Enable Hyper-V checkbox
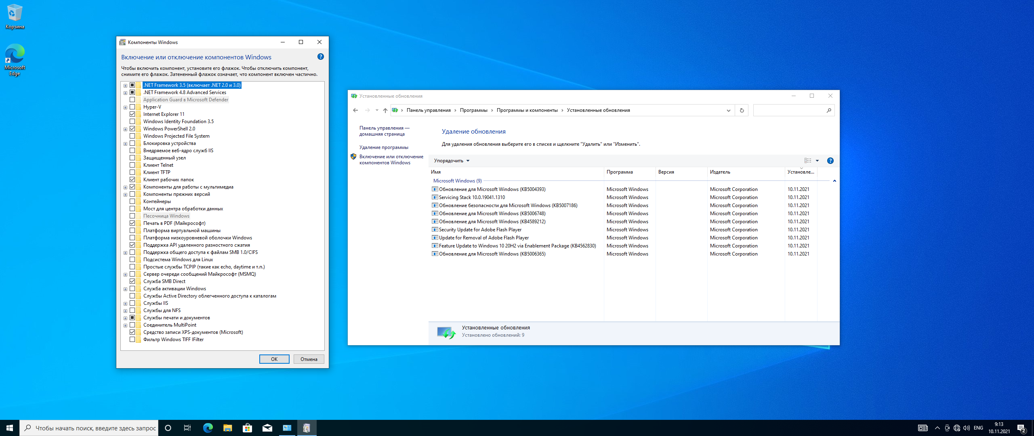Image resolution: width=1034 pixels, height=436 pixels. (x=132, y=107)
